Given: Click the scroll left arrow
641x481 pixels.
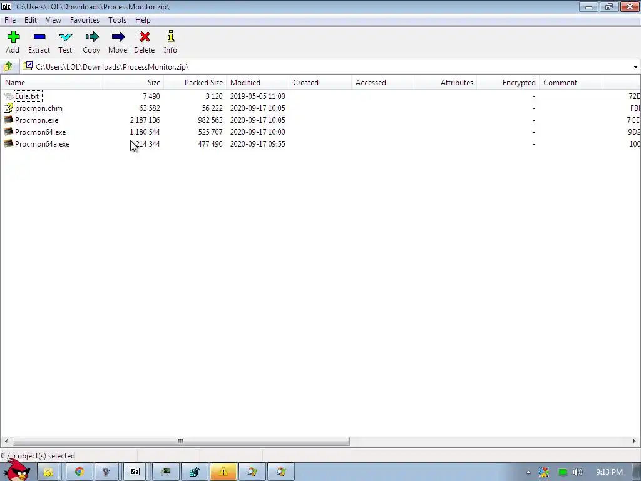Looking at the screenshot, I should tap(6, 441).
